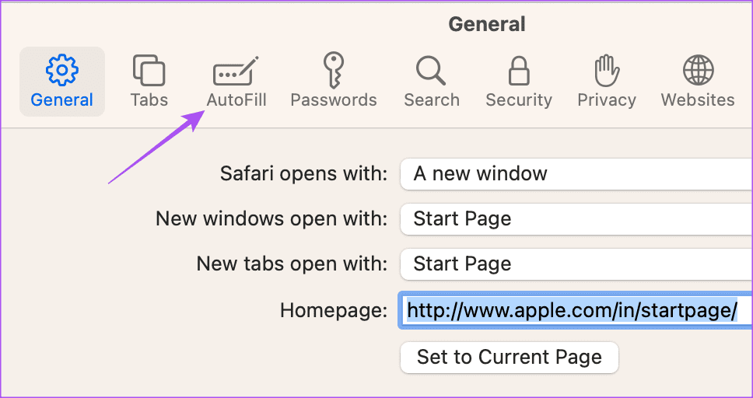
Task: Select the General gear icon
Action: pos(62,70)
